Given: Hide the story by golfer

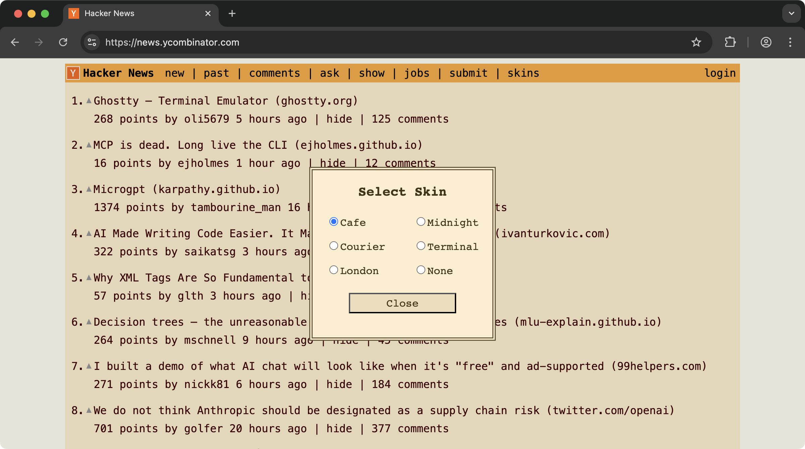Looking at the screenshot, I should point(339,428).
